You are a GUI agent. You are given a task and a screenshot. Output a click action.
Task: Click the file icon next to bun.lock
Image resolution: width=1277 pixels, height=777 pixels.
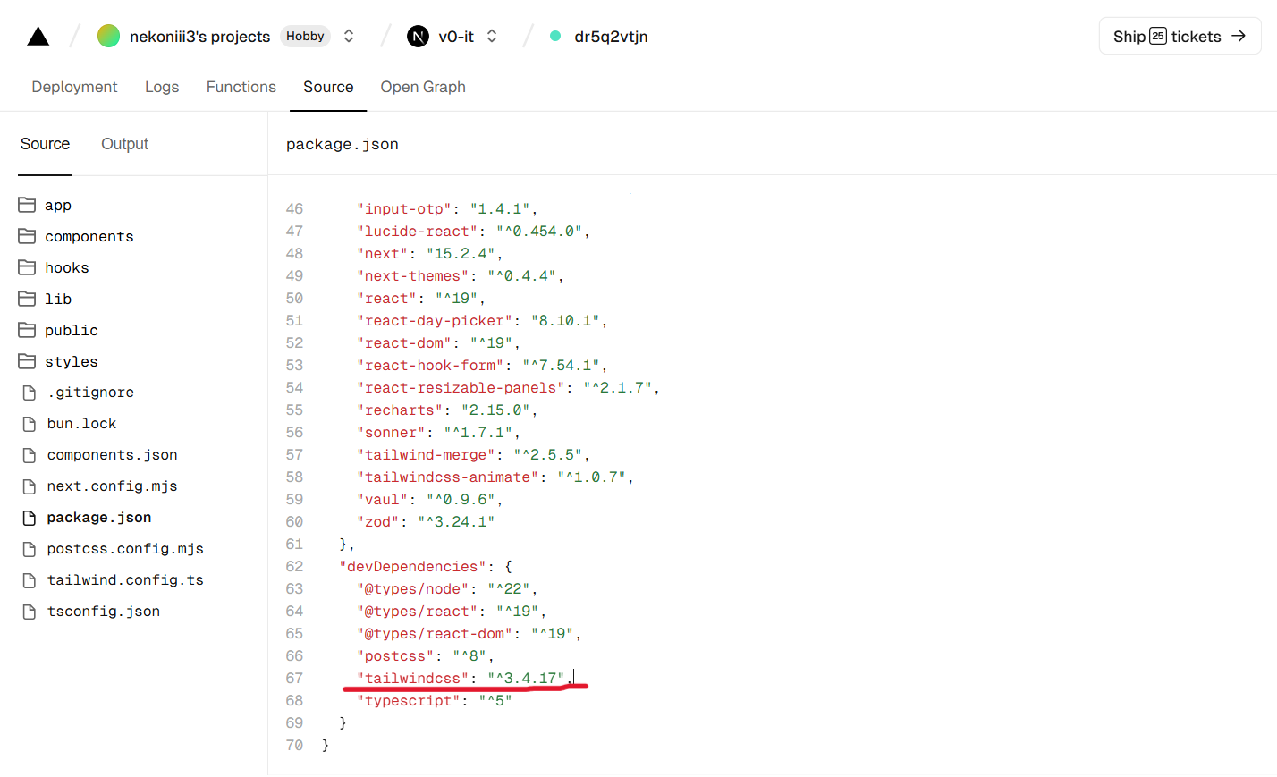click(29, 424)
